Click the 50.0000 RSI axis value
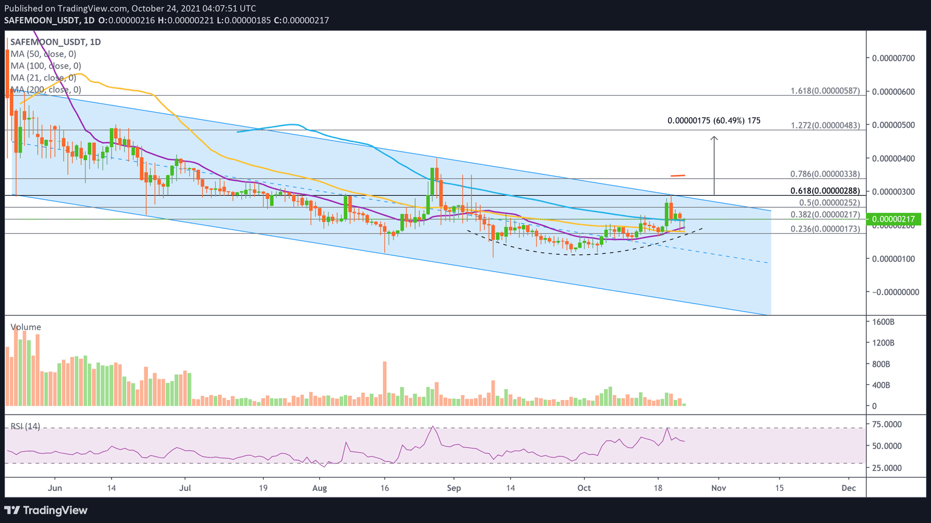Image resolution: width=931 pixels, height=523 pixels. coord(887,446)
